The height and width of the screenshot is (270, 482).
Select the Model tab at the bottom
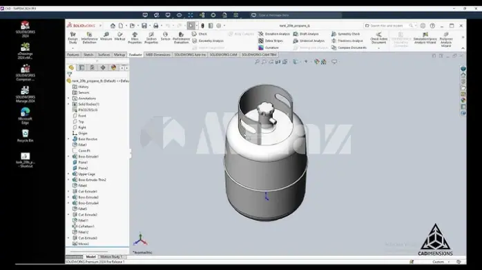click(90, 257)
